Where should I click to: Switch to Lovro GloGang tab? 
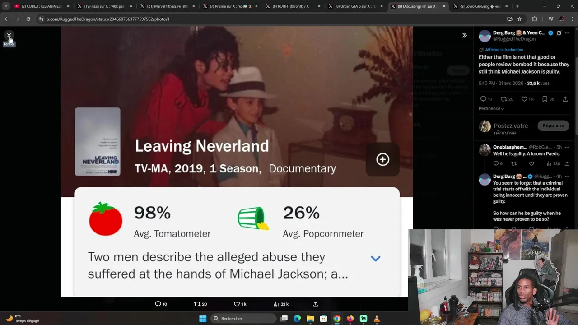point(481,6)
